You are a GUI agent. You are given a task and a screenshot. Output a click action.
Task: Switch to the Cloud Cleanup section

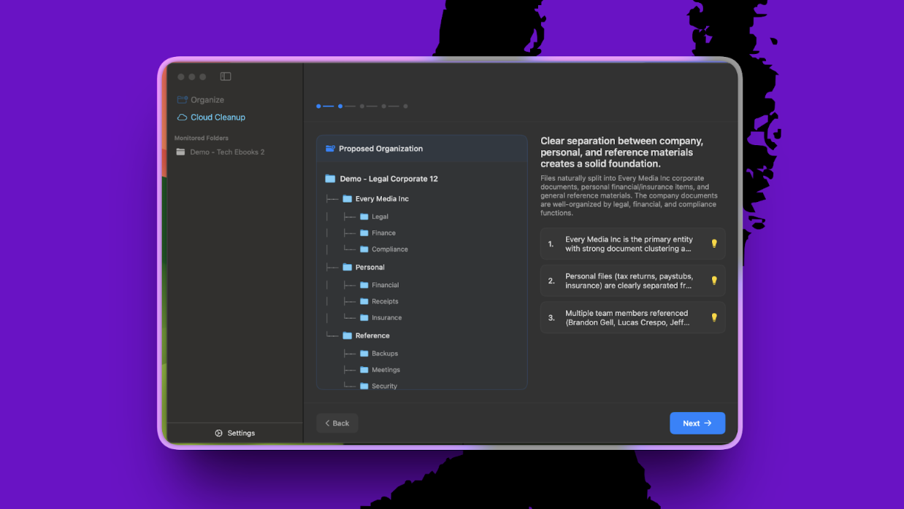click(218, 117)
